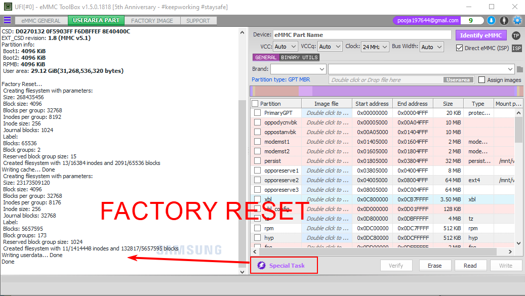Click partition table scroll down arrow
This screenshot has height=296, width=525.
[x=518, y=243]
